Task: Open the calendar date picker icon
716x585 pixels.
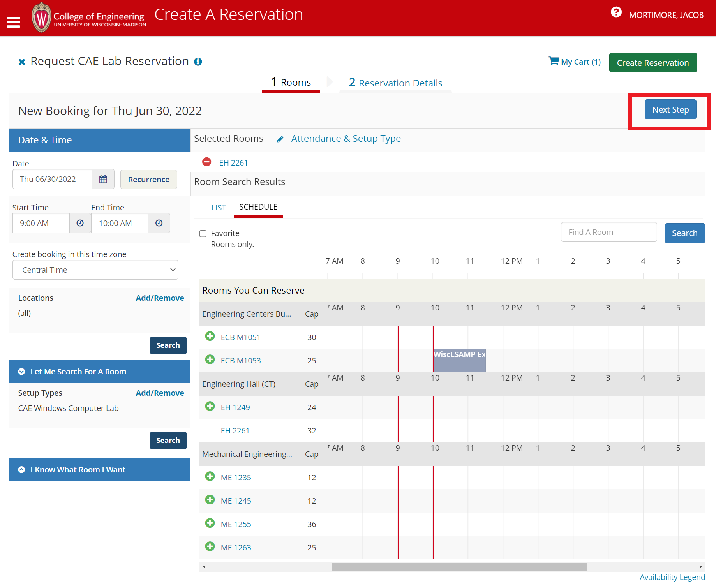Action: (x=103, y=179)
